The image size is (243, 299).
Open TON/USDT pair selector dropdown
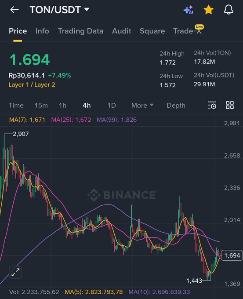(x=59, y=10)
